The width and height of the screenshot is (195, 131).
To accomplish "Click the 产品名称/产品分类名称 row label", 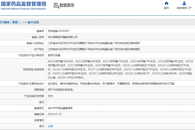I will coord(31,55).
